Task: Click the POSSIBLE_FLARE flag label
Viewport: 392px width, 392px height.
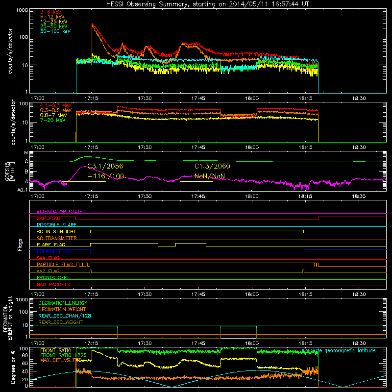Action: (56, 225)
